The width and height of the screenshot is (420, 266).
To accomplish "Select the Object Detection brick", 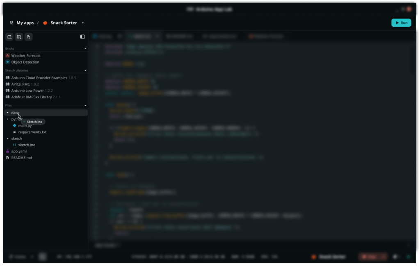I will pos(25,62).
